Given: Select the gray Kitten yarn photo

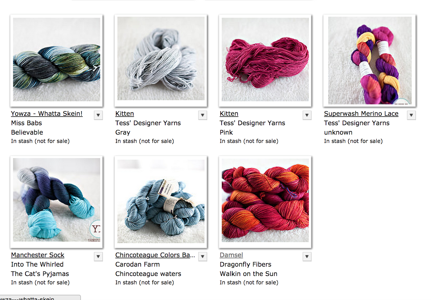Looking at the screenshot, I should point(161,58).
